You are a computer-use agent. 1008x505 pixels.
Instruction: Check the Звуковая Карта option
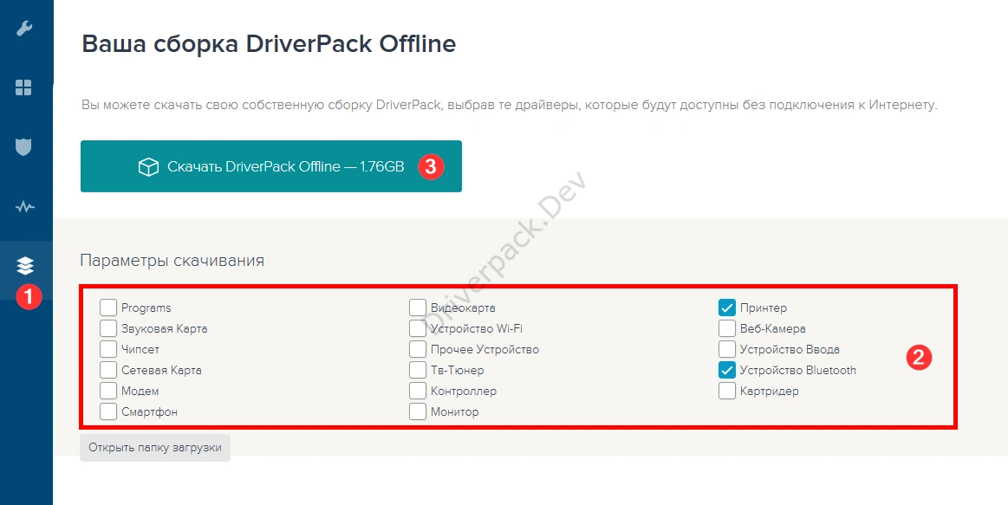point(108,328)
